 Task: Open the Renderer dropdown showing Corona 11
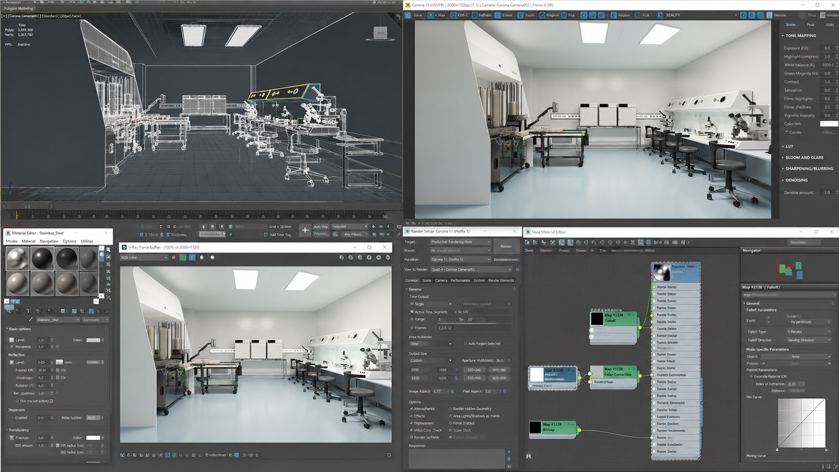click(460, 260)
